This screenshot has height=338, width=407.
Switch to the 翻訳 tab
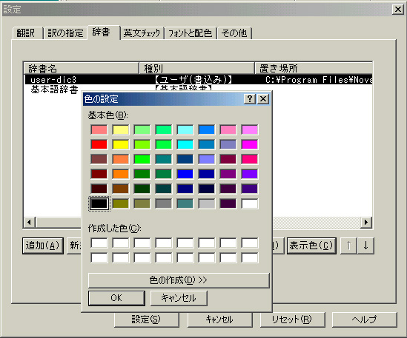pyautogui.click(x=27, y=33)
